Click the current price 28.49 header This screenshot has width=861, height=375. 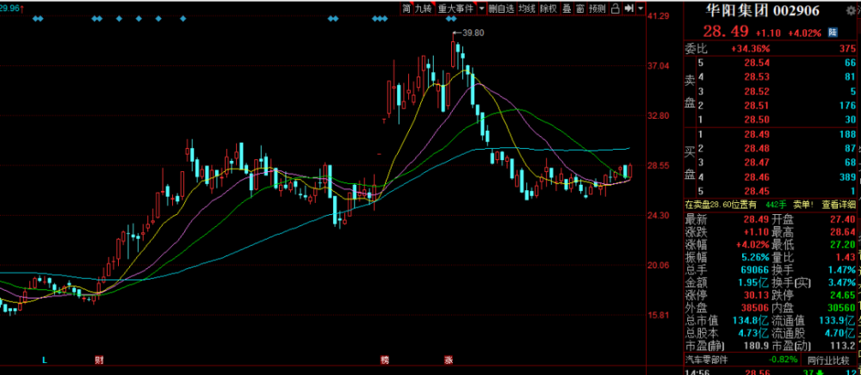pyautogui.click(x=727, y=33)
